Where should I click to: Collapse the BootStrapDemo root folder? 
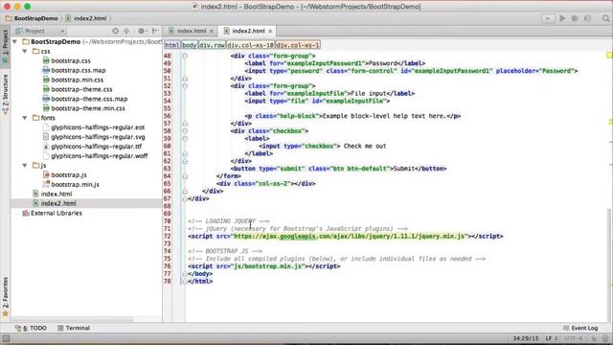pyautogui.click(x=15, y=41)
